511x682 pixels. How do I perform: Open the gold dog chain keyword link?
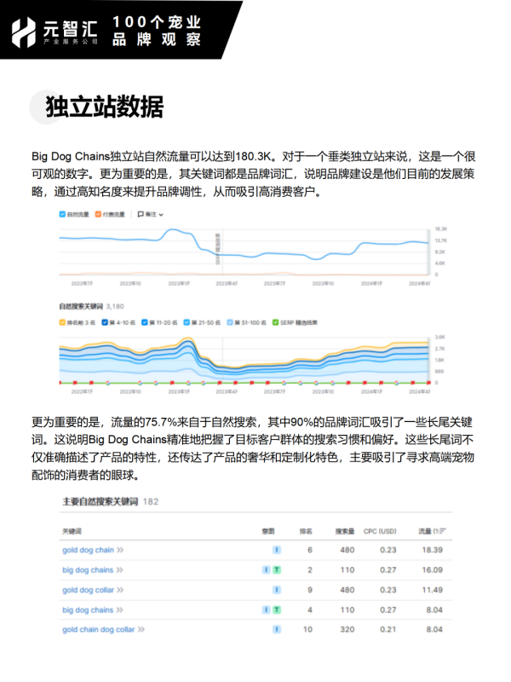(x=89, y=550)
